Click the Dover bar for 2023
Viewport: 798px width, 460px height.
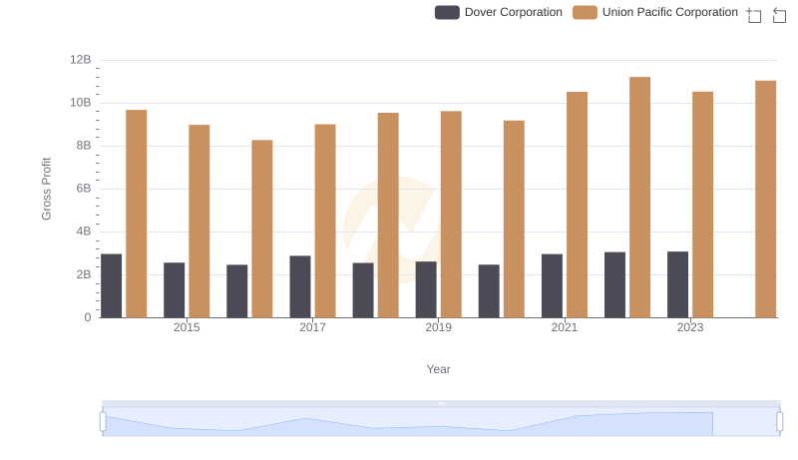(678, 284)
